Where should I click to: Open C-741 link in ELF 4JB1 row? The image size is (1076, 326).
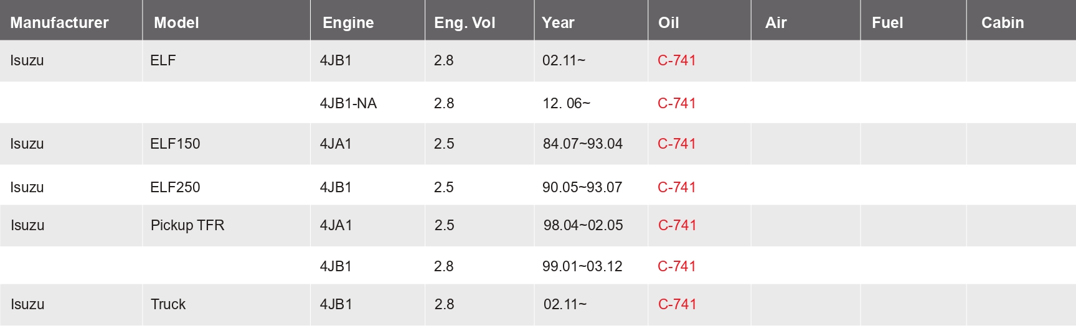tap(676, 60)
